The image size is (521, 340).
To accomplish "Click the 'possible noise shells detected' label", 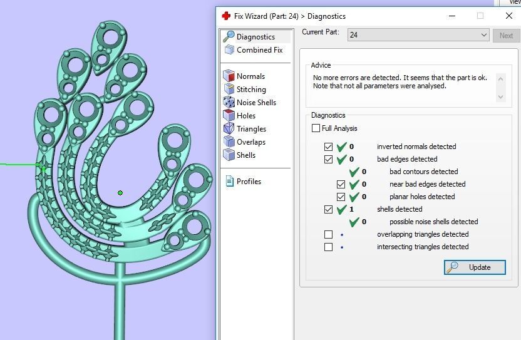I will [433, 222].
